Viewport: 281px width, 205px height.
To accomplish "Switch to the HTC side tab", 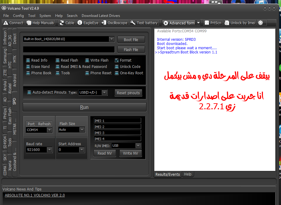I will [10, 65].
